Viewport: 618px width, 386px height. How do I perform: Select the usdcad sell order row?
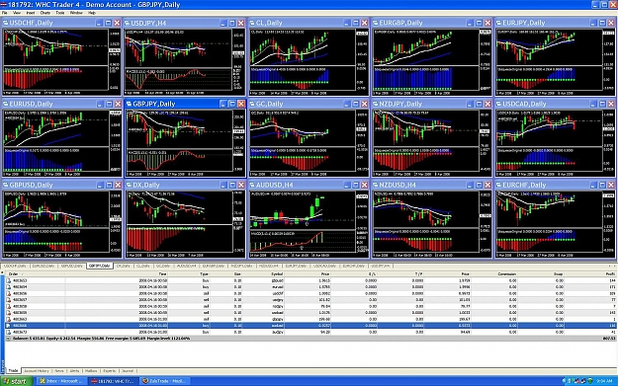(310, 313)
